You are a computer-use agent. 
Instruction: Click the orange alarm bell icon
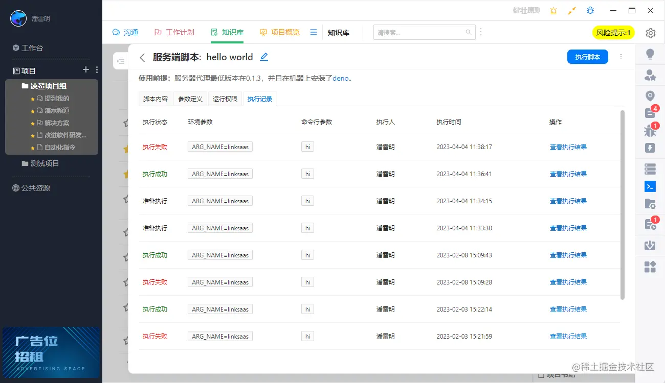(553, 11)
